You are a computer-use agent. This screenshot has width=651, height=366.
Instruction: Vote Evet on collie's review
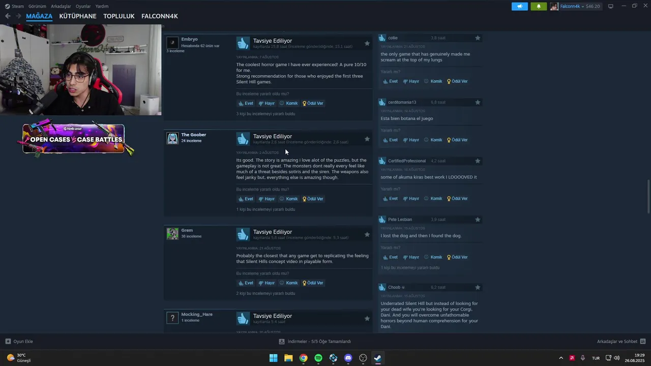point(390,81)
